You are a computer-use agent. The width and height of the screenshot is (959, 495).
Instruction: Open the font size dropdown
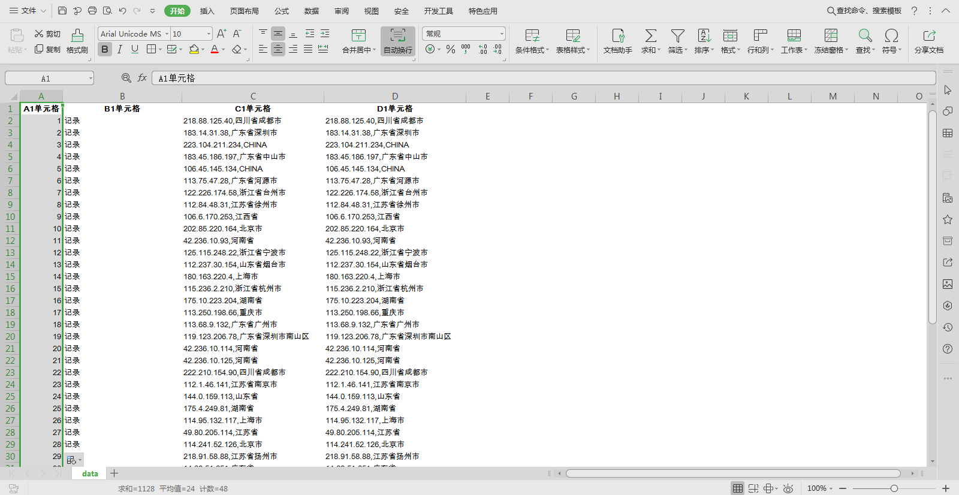click(209, 34)
